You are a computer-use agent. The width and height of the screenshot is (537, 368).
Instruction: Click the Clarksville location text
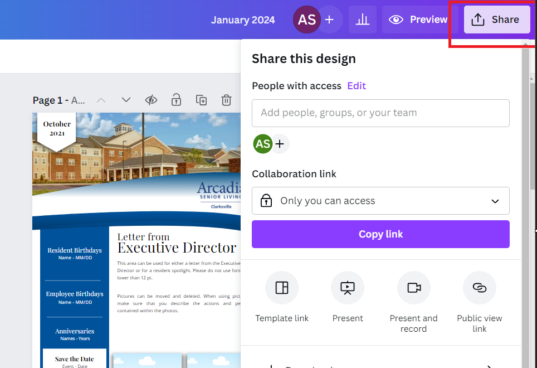tap(221, 207)
